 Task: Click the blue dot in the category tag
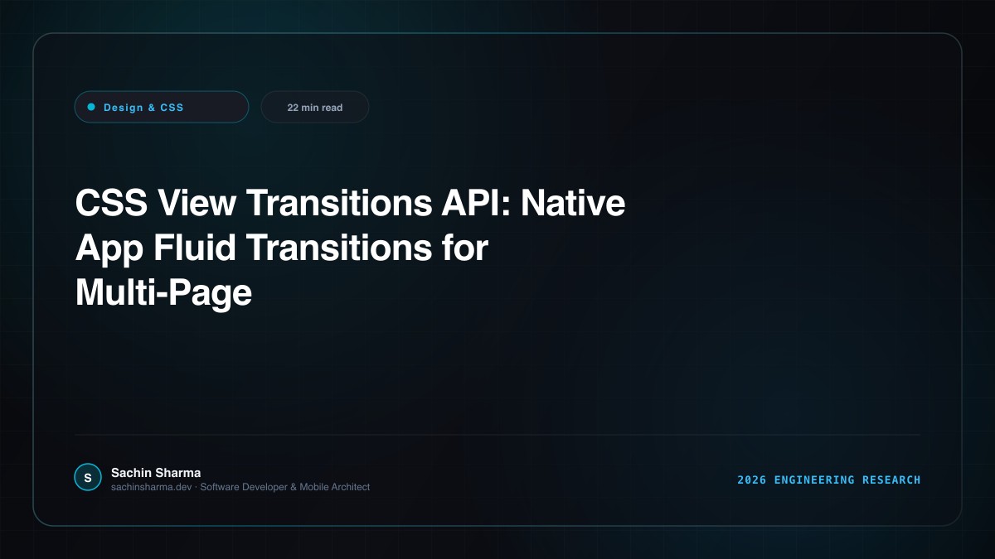point(91,107)
